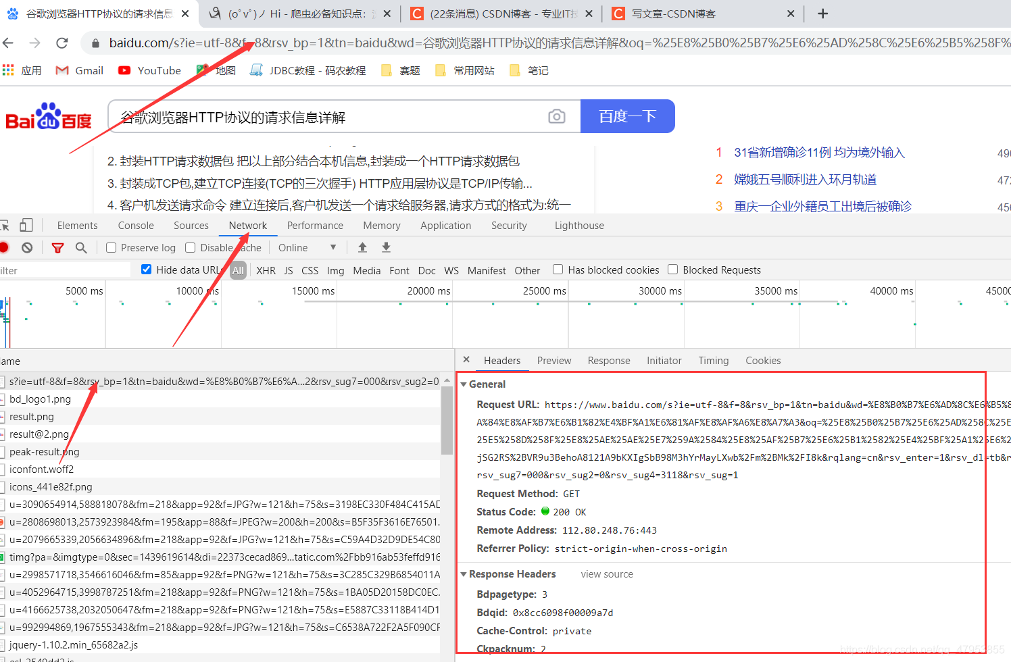1011x662 pixels.
Task: Open the 笔记 bookmark folder
Action: [529, 70]
